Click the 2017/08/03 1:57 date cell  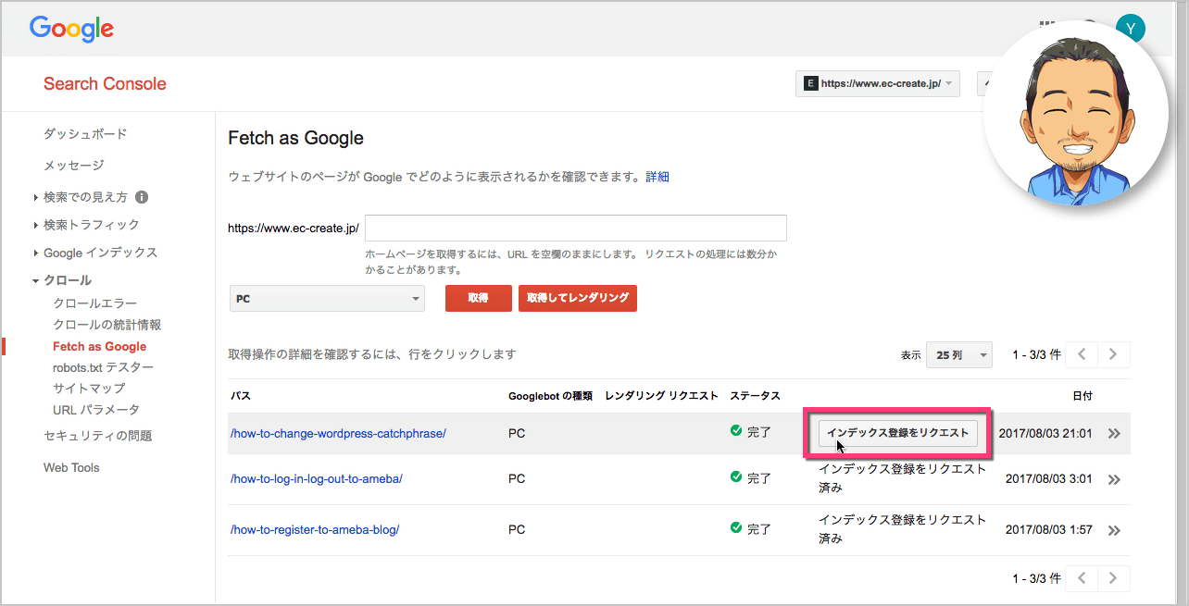point(1048,530)
